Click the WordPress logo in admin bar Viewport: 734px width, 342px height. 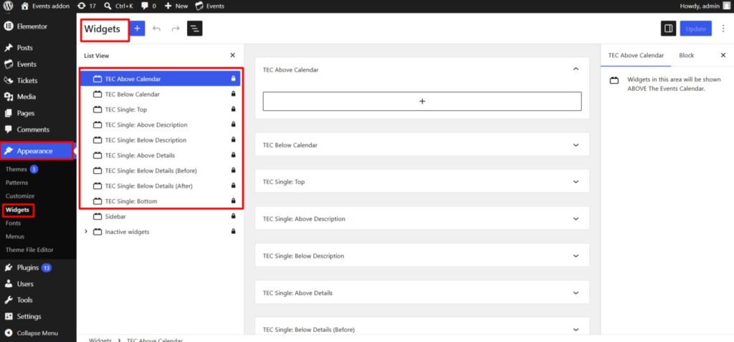8,6
